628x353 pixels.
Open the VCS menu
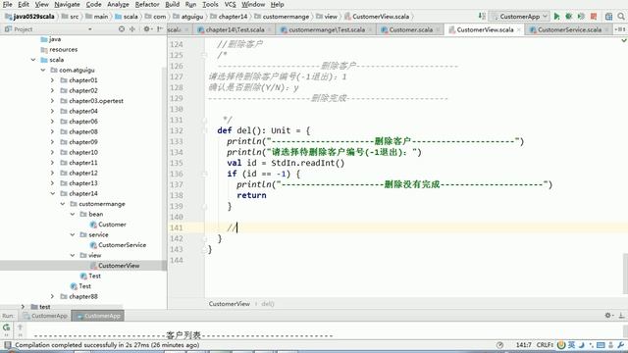pos(230,4)
